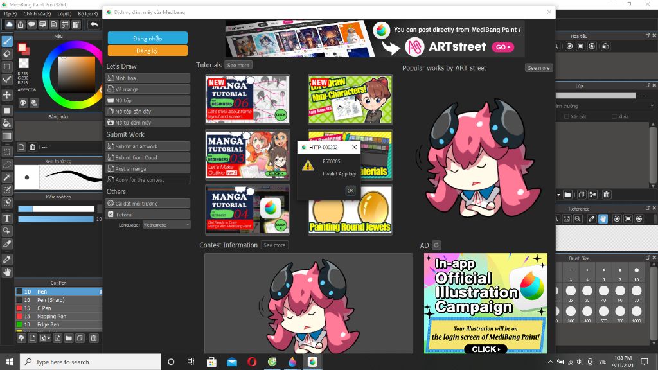Click the Vẽ manga button
This screenshot has height=370, width=658.
(x=147, y=89)
